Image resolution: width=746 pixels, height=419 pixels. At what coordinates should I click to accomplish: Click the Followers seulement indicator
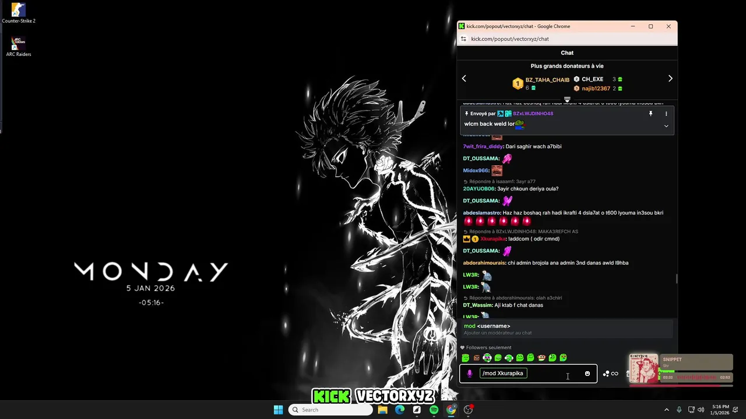tap(485, 347)
